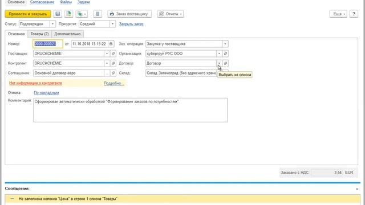The height and width of the screenshot is (205, 365).
Task: Open the Еще menu
Action: pos(338,14)
